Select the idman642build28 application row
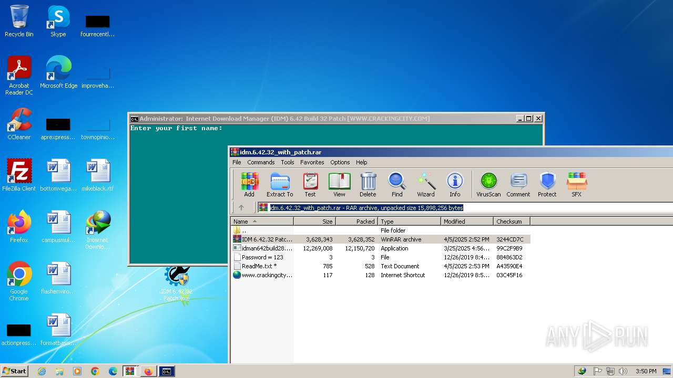 [x=381, y=248]
